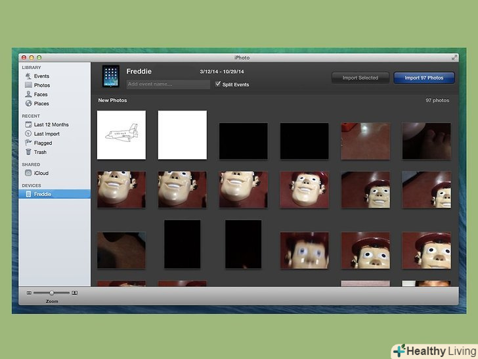Screen dimensions: 478x359
Task: Select the dark thumbnail showing toes
Action: (x=427, y=141)
